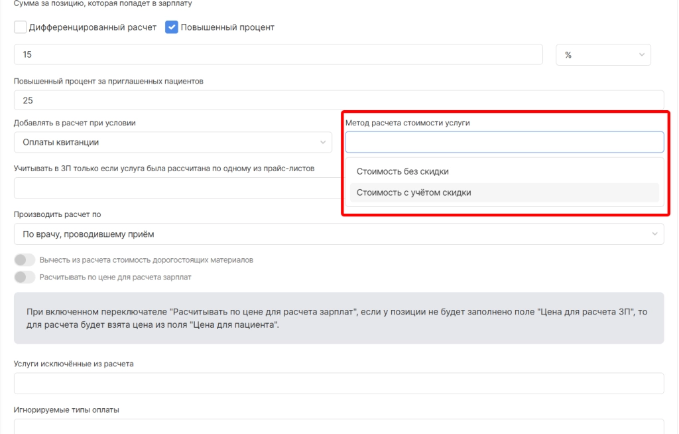Enable the "Дифференцированный расчет" checkbox

coord(21,27)
